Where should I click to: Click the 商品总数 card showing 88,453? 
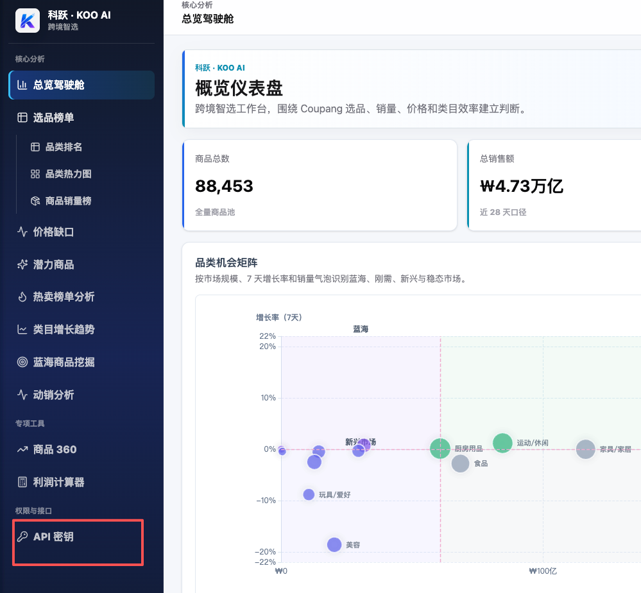[320, 185]
